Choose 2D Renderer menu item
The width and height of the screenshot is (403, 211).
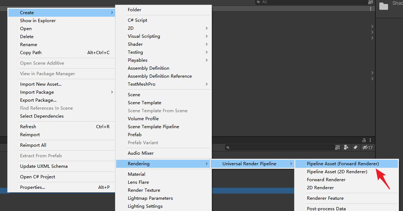click(347, 188)
